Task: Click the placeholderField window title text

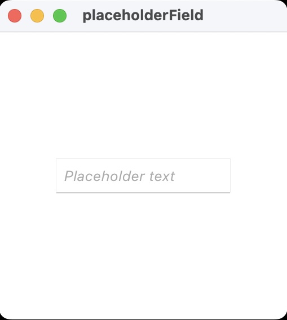Action: (x=143, y=16)
